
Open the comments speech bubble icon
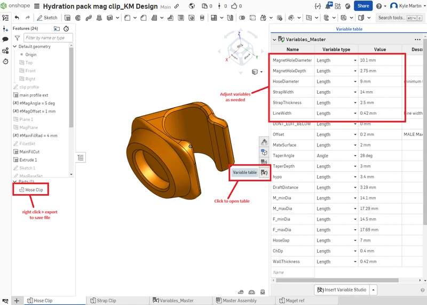(5, 39)
